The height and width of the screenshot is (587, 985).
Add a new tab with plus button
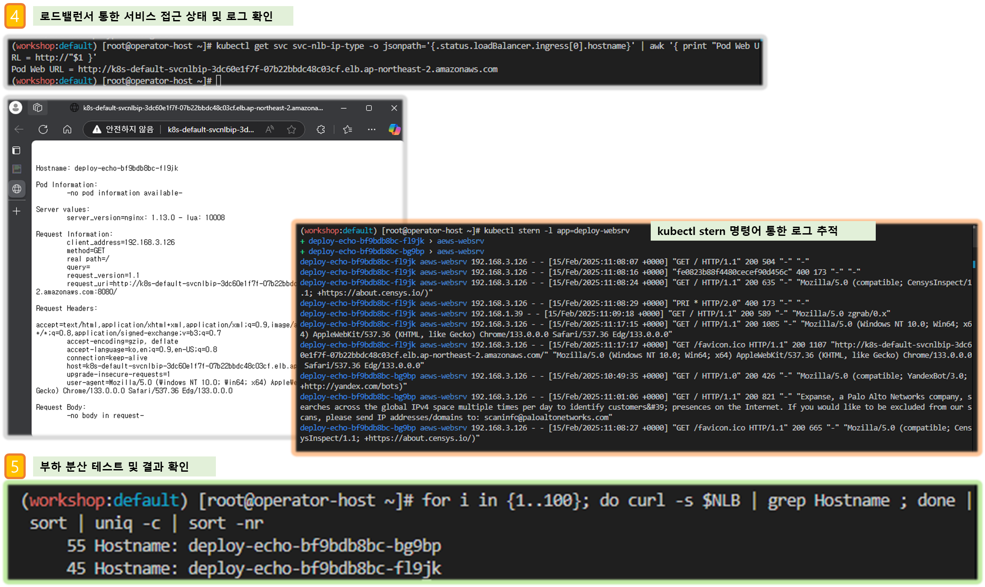point(17,211)
